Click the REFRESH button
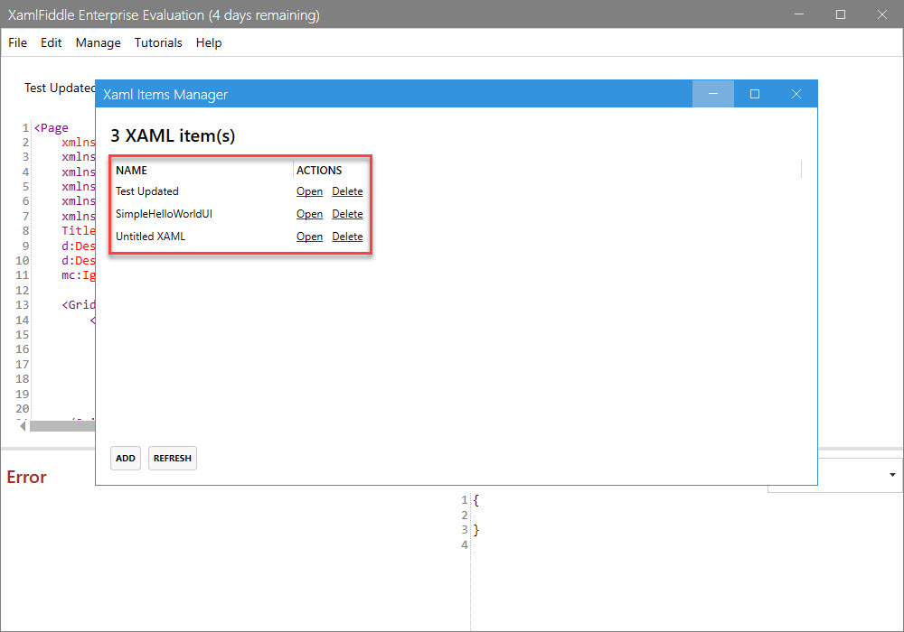Viewport: 904px width, 632px height. (173, 458)
